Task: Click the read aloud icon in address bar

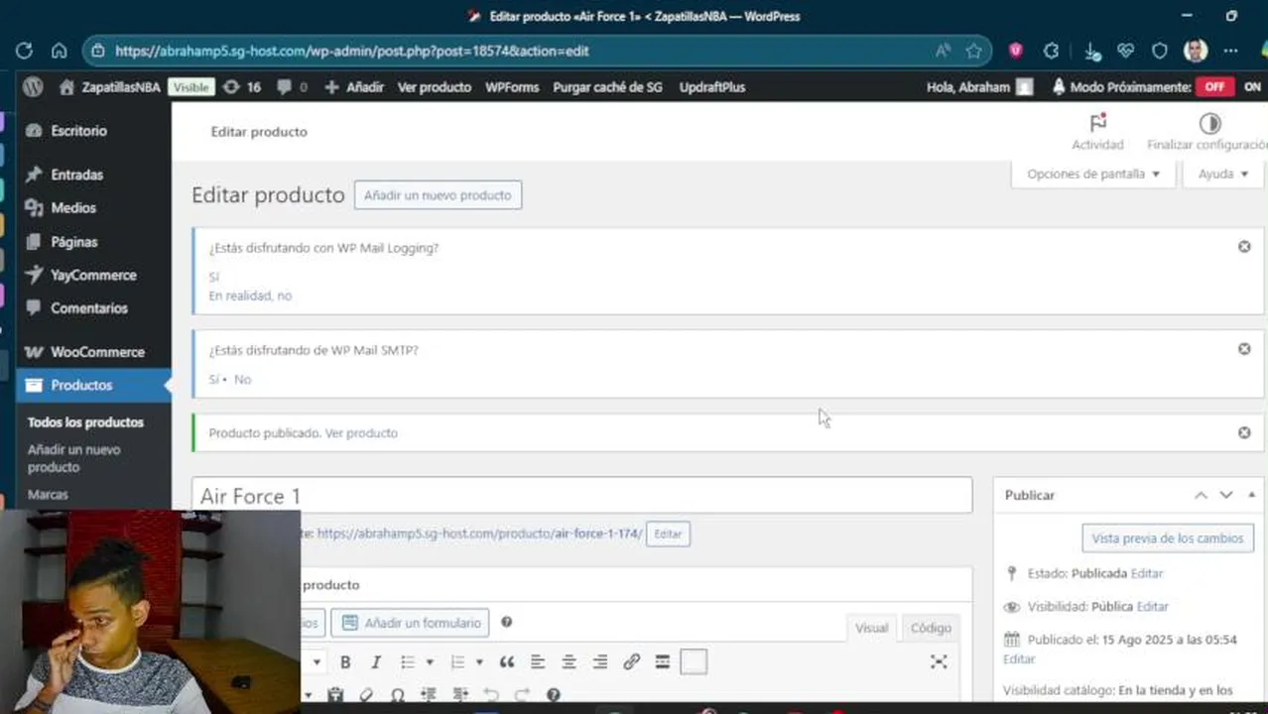Action: click(943, 51)
